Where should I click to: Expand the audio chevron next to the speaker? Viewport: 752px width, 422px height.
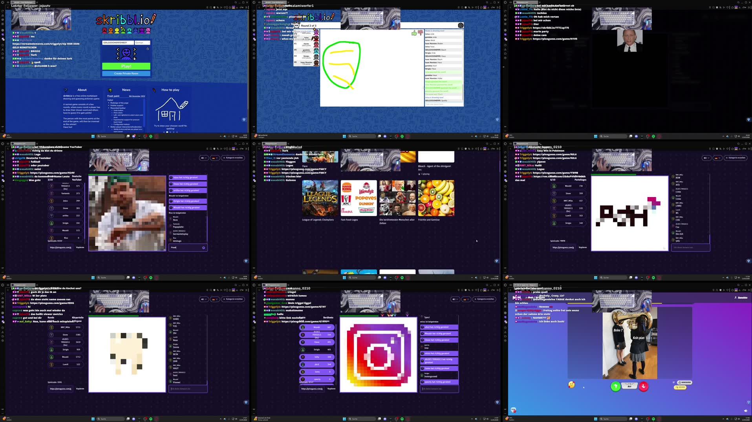tap(206, 158)
